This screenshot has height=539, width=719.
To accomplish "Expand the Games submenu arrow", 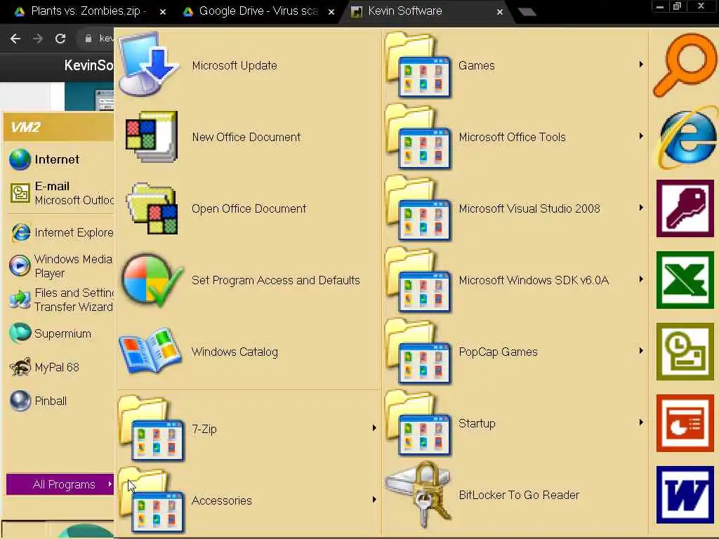I will 641,64.
